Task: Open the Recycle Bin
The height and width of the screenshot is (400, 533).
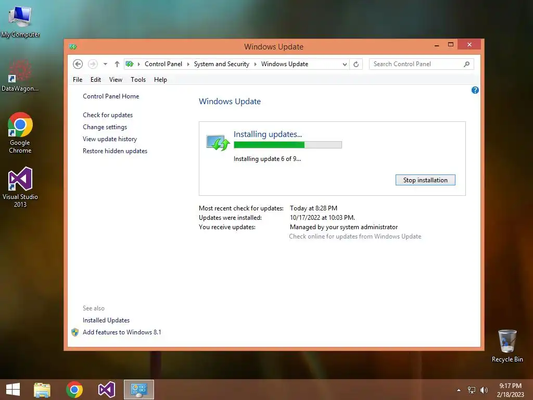Action: click(507, 346)
